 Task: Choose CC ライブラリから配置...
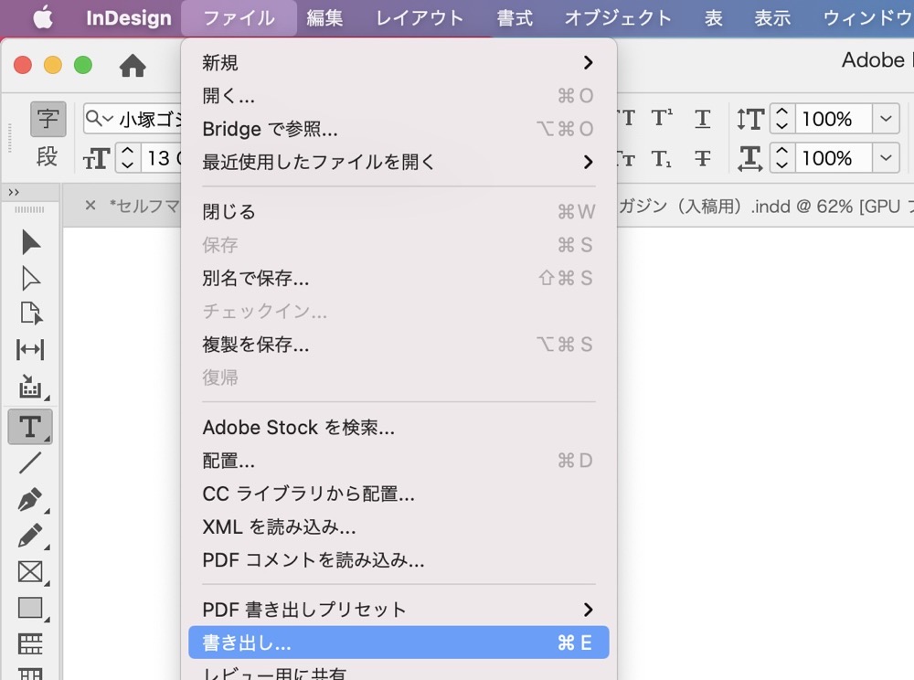tap(399, 494)
